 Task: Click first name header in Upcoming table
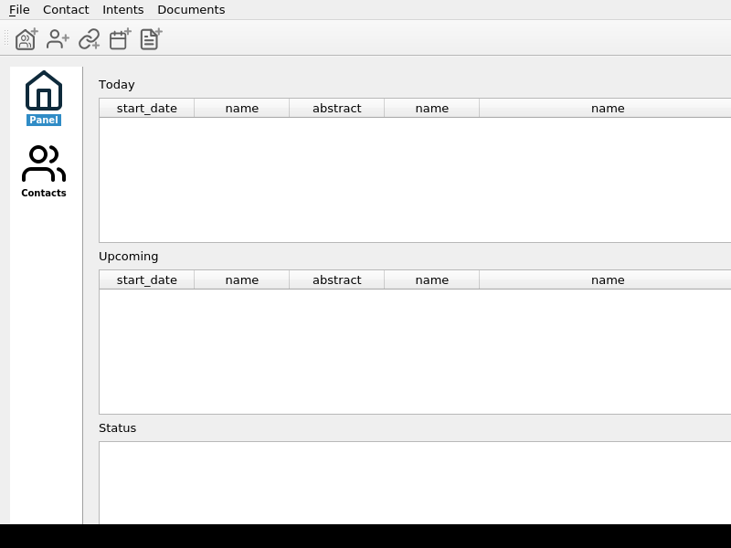[241, 280]
